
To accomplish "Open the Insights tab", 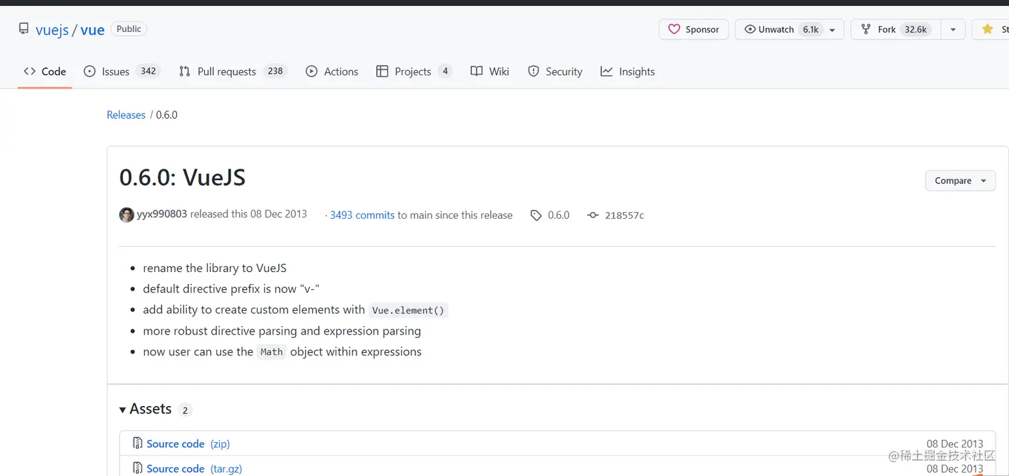I will click(627, 71).
